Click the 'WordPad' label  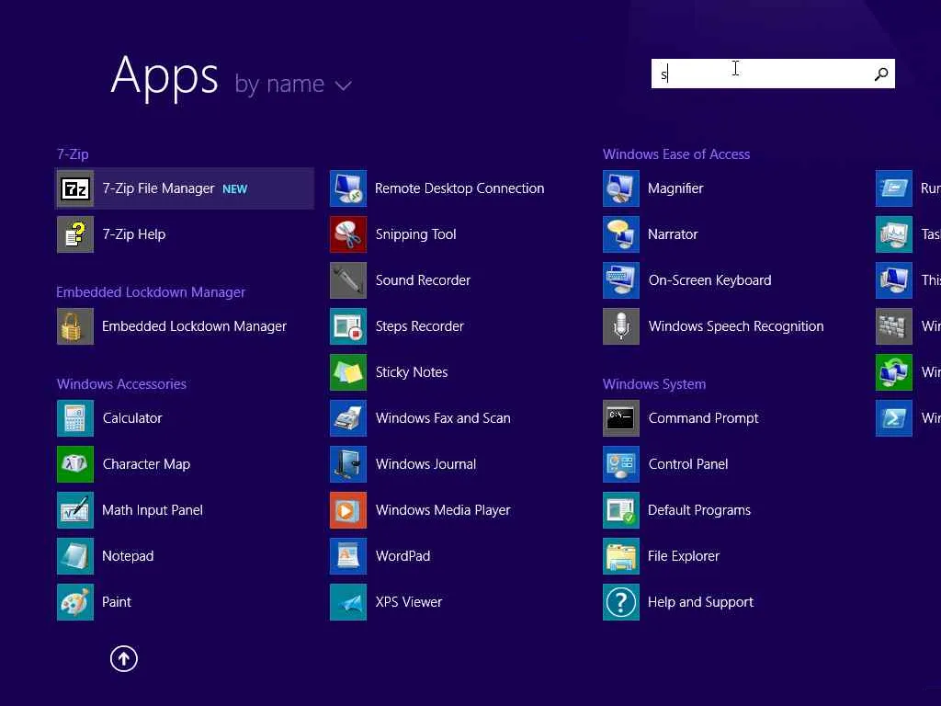(402, 556)
